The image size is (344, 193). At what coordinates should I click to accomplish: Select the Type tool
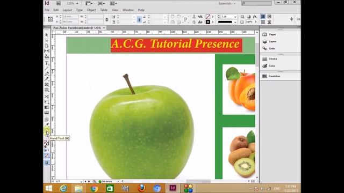click(47, 63)
